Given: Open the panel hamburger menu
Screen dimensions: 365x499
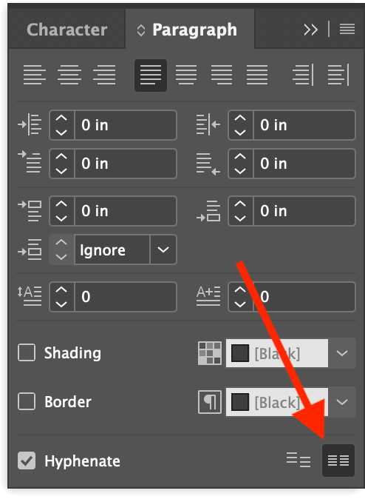Looking at the screenshot, I should click(347, 30).
